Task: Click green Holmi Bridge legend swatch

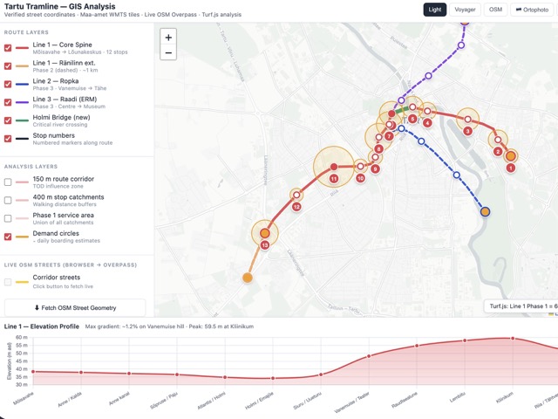Action: coord(22,120)
